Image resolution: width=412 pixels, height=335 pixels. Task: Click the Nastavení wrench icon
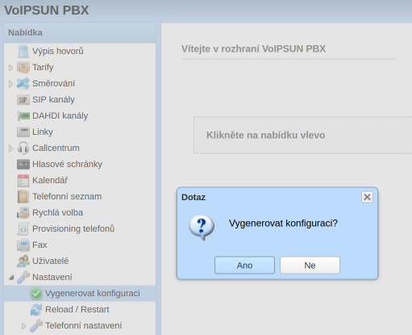[23, 277]
